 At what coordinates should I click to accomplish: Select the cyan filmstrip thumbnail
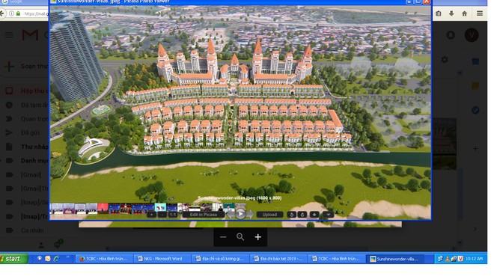(160, 207)
